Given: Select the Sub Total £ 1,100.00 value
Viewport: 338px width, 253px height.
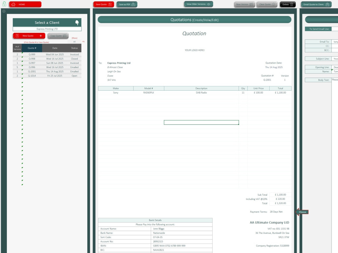Looking at the screenshot, I should pos(281,195).
